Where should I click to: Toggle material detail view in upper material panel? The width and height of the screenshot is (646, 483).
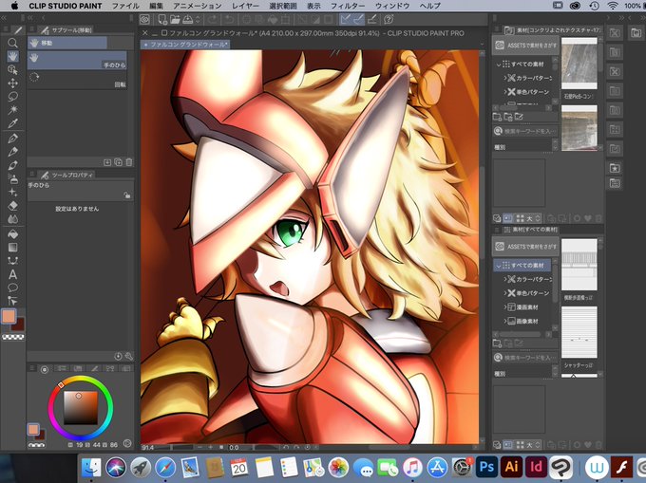pyautogui.click(x=508, y=218)
